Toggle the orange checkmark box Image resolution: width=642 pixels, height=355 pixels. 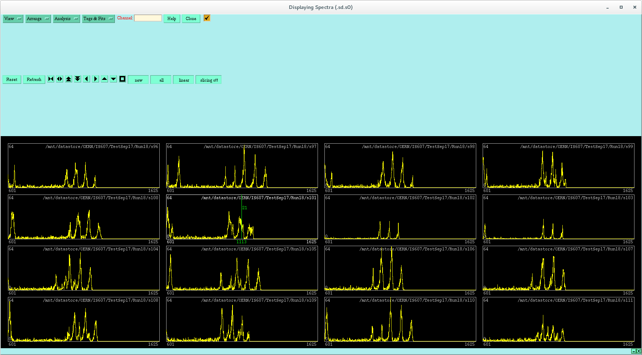207,18
